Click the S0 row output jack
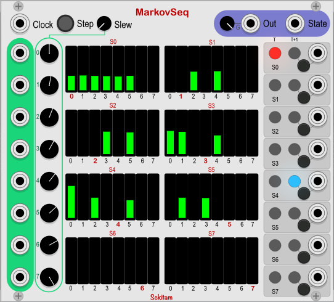334x302 pixels. pyautogui.click(x=317, y=53)
